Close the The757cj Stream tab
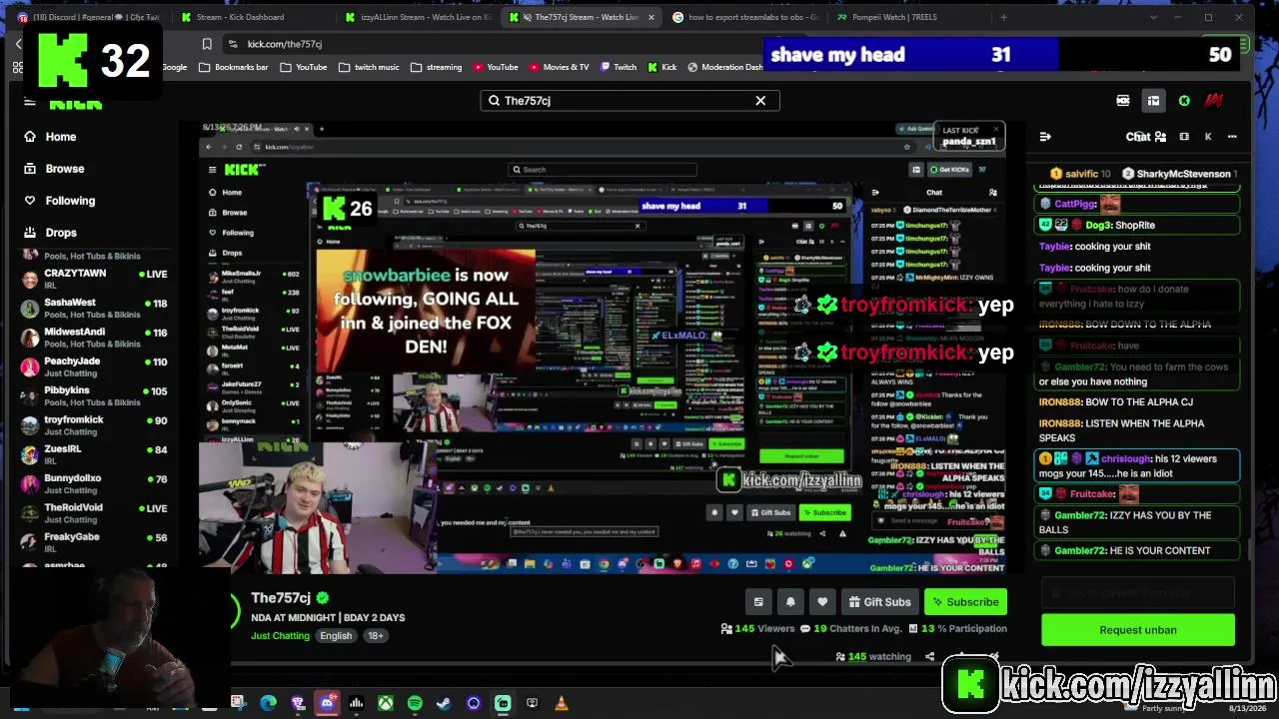 (651, 17)
